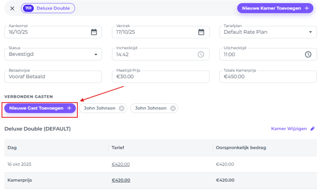
Task: Click the underlined €420.00 tarief for 16 okt
Action: pos(120,164)
